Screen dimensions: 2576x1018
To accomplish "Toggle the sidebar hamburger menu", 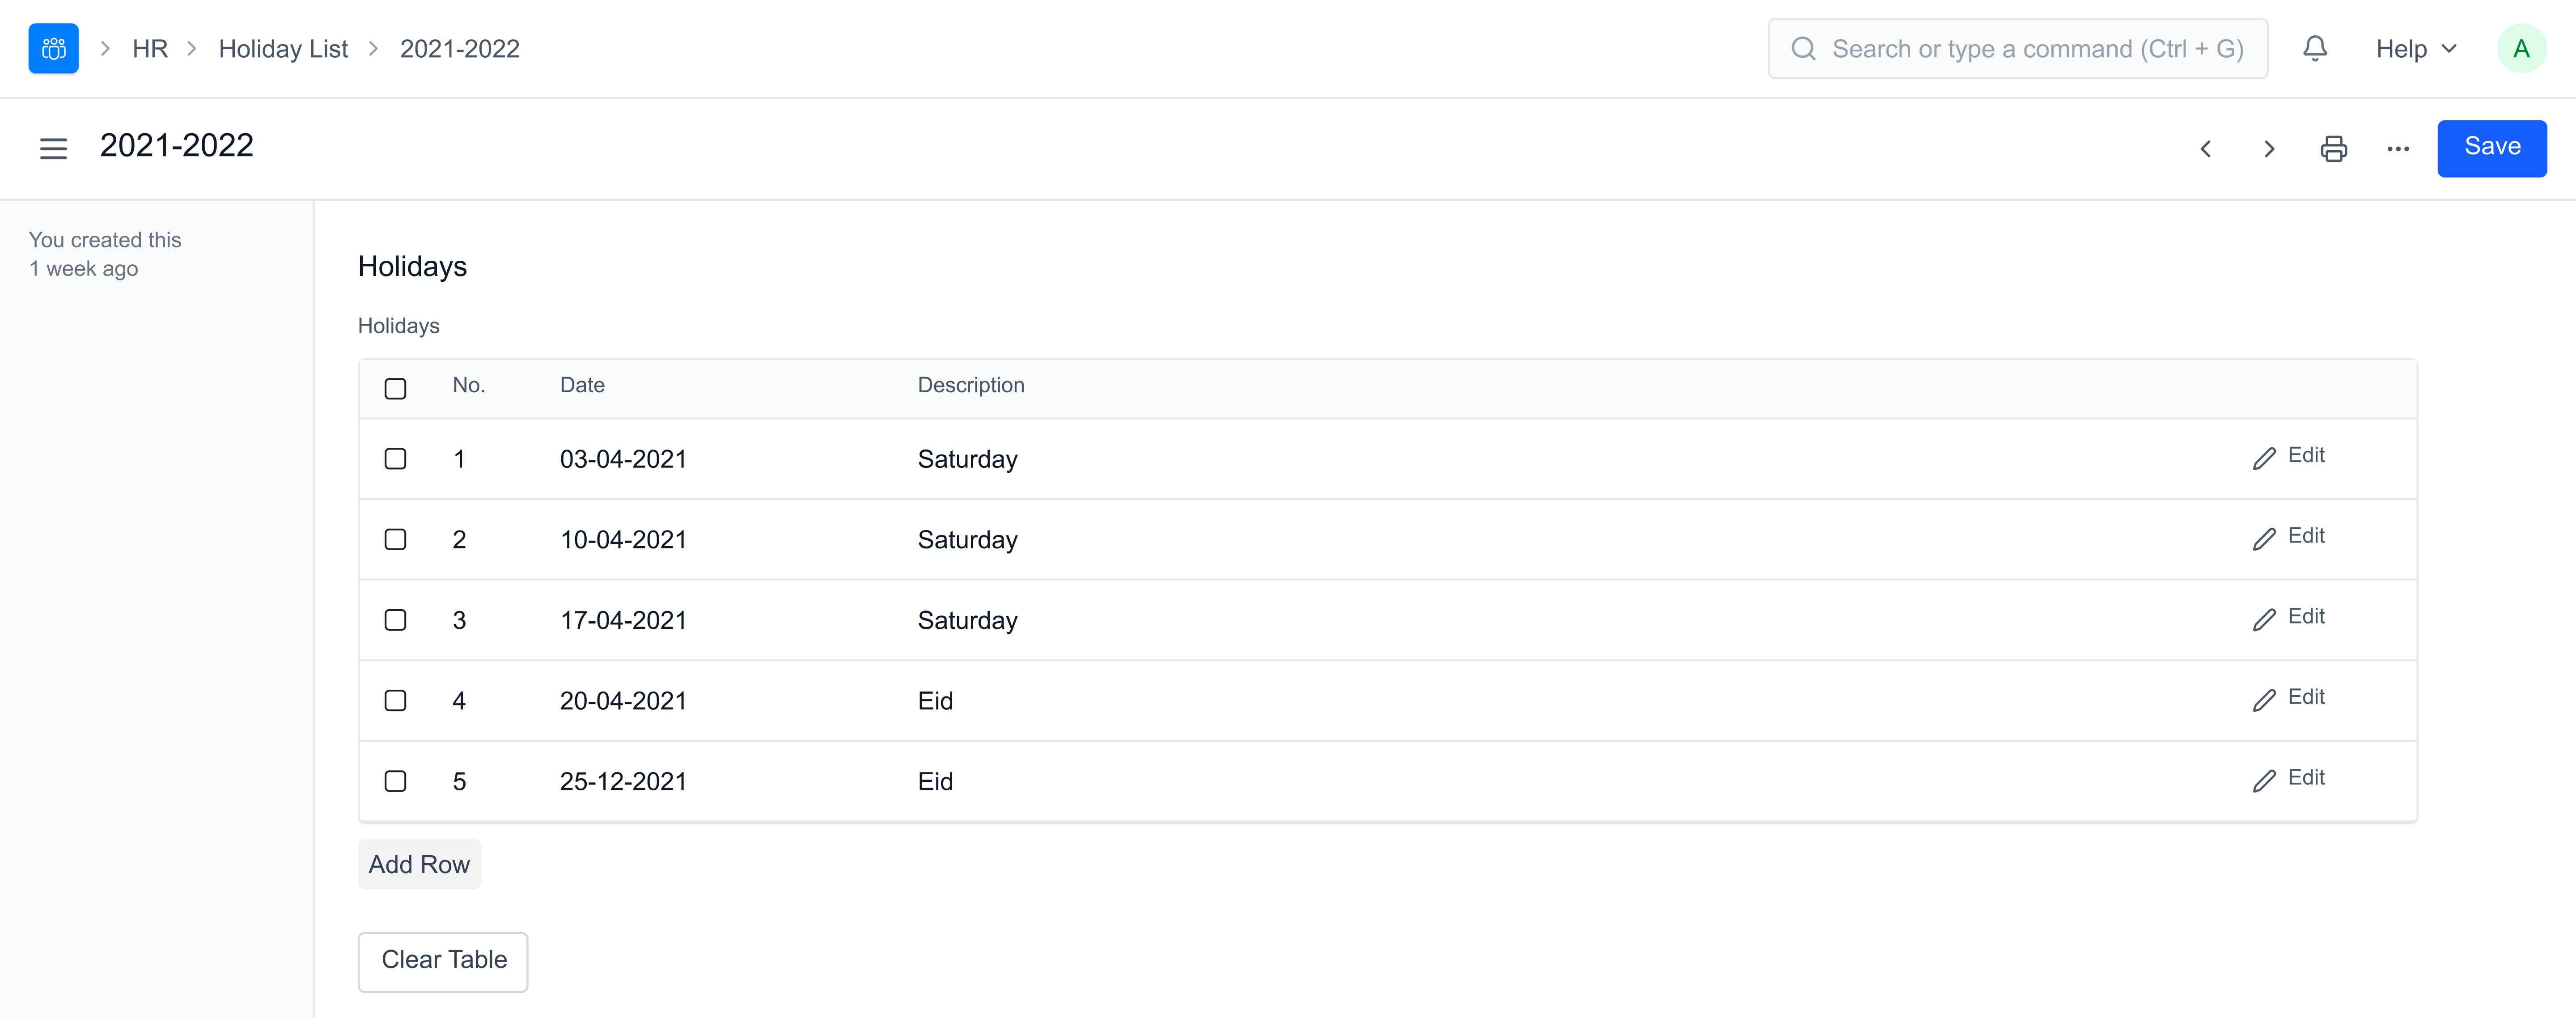I will (53, 148).
